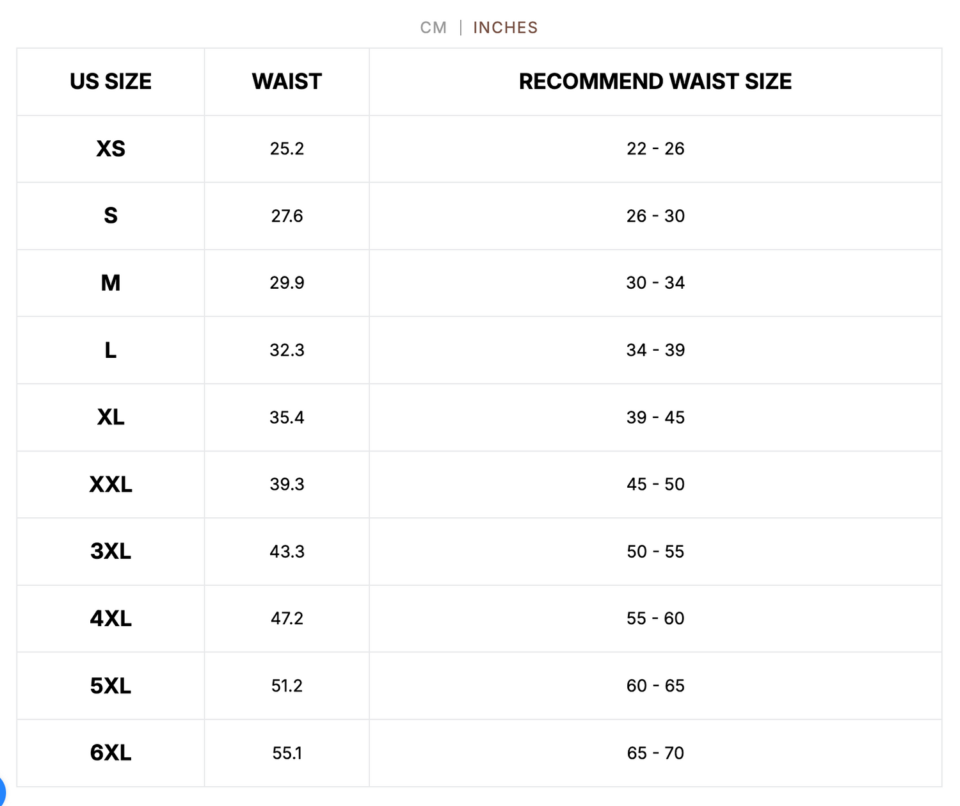Image resolution: width=960 pixels, height=806 pixels.
Task: Select the INCHES unit option
Action: point(505,28)
